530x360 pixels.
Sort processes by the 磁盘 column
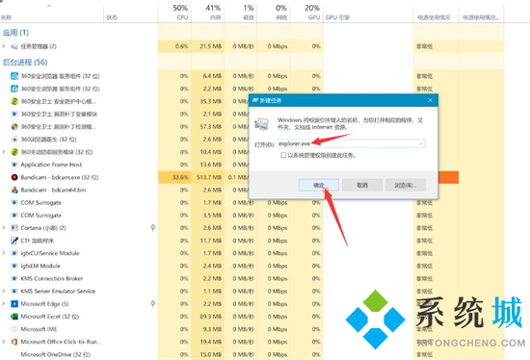(241, 13)
